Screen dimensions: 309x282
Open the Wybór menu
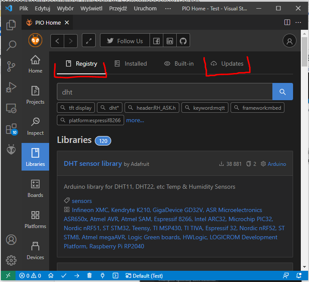point(65,9)
